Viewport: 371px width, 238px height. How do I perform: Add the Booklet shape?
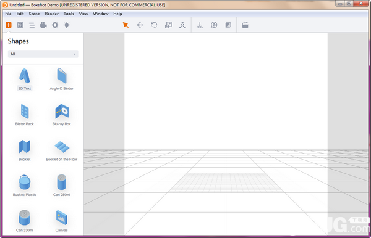click(x=25, y=150)
